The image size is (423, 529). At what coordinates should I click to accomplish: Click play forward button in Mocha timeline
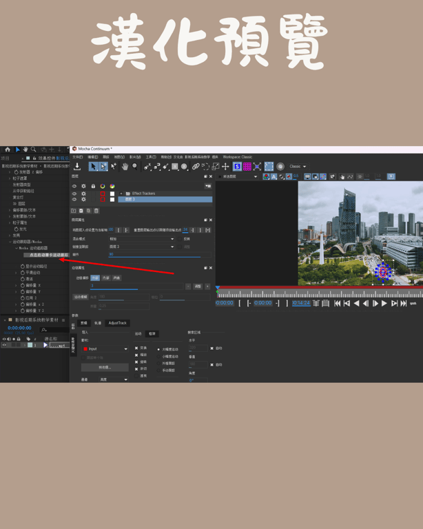coord(384,303)
